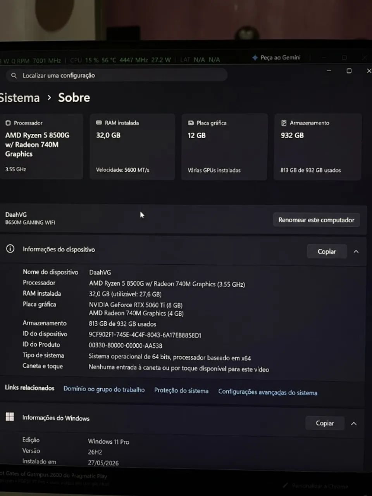
Task: Click the magnifier icon in the settings search box
Action: point(14,76)
